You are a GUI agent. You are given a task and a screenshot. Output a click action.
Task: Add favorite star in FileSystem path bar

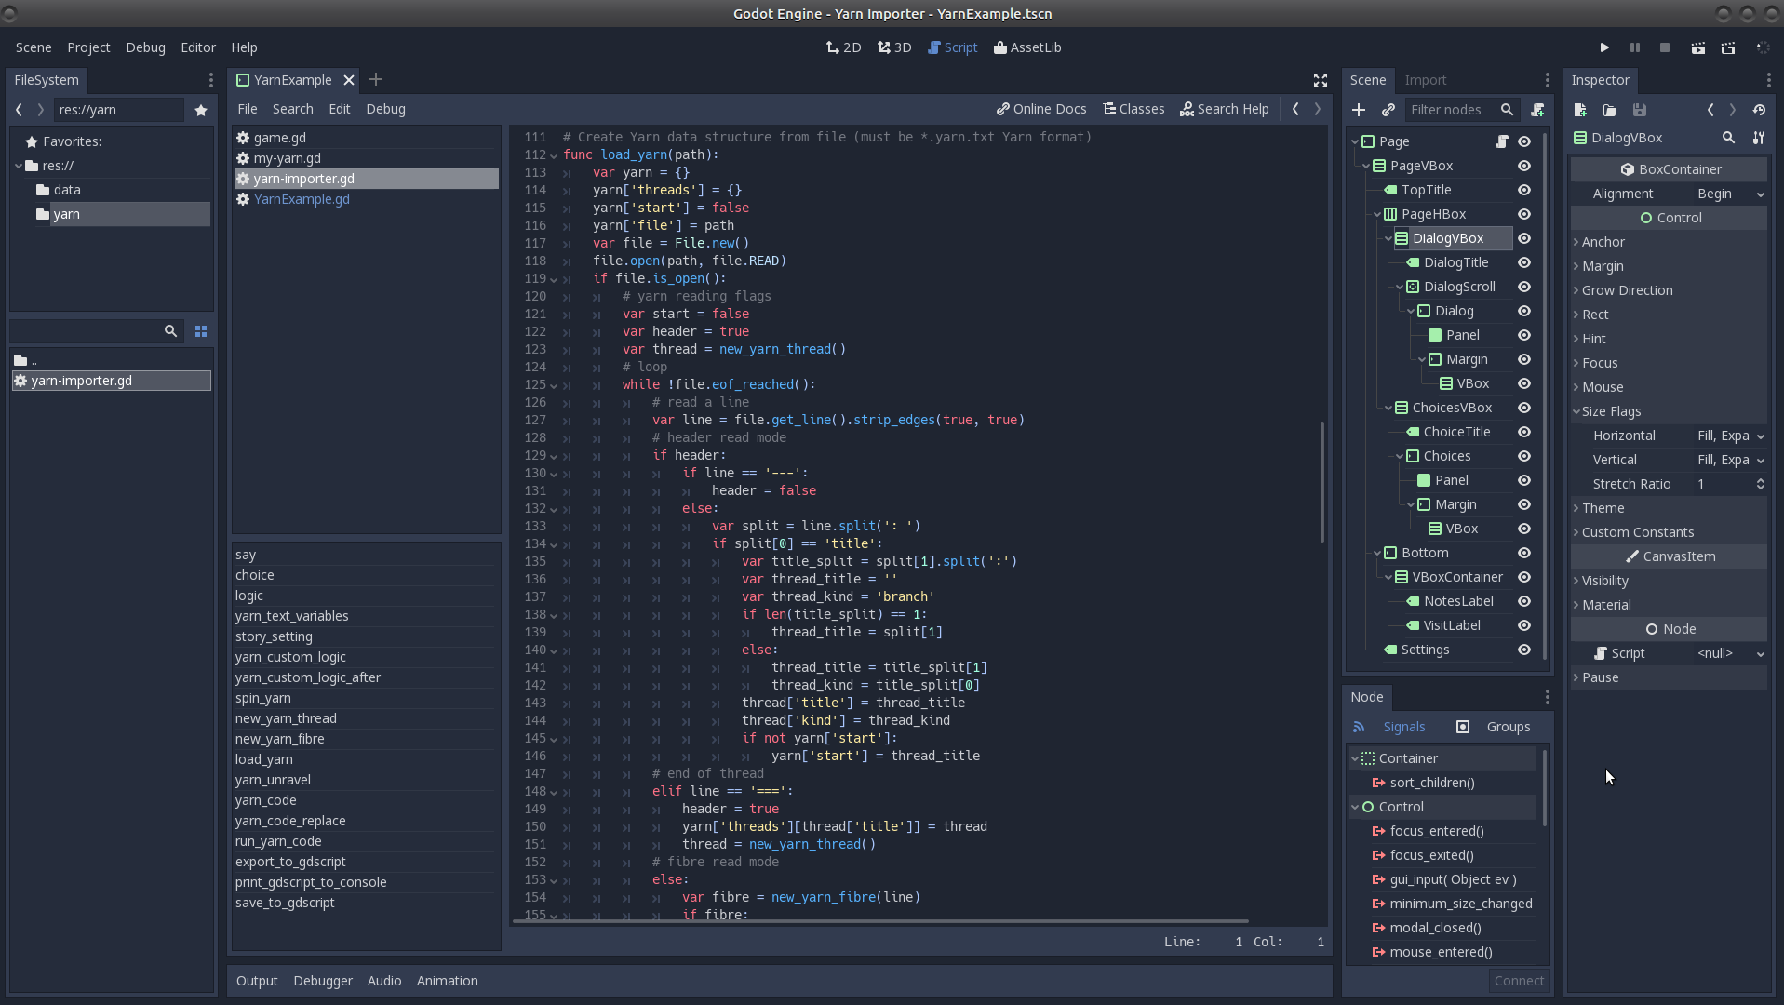(201, 110)
